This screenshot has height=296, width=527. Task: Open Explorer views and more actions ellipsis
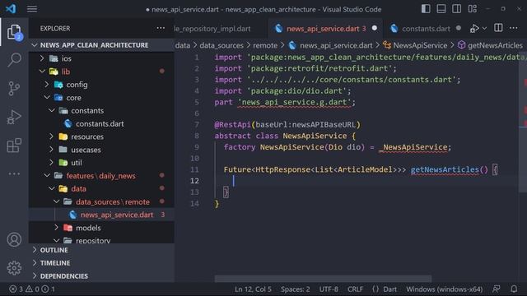[161, 28]
